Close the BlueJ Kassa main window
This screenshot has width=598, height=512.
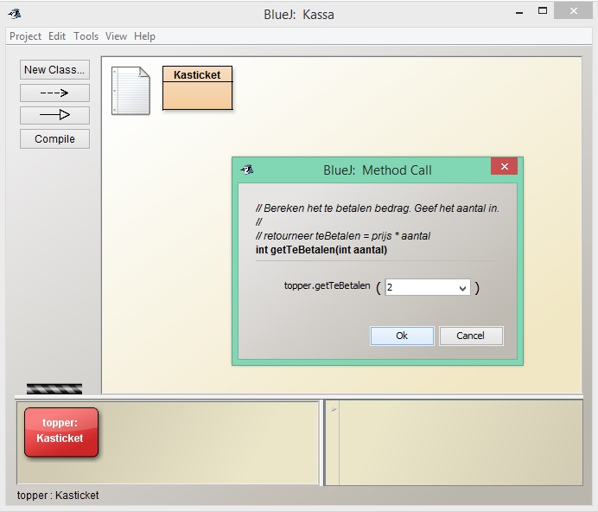(573, 11)
